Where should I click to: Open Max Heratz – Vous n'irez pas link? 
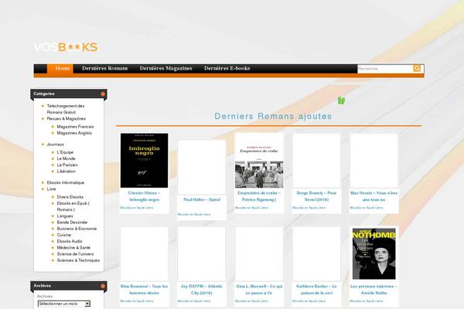[374, 196]
